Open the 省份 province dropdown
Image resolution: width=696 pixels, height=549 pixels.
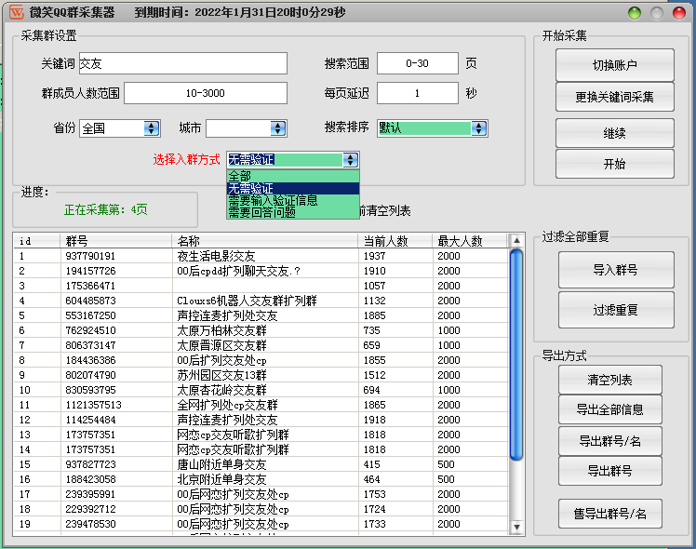(152, 128)
